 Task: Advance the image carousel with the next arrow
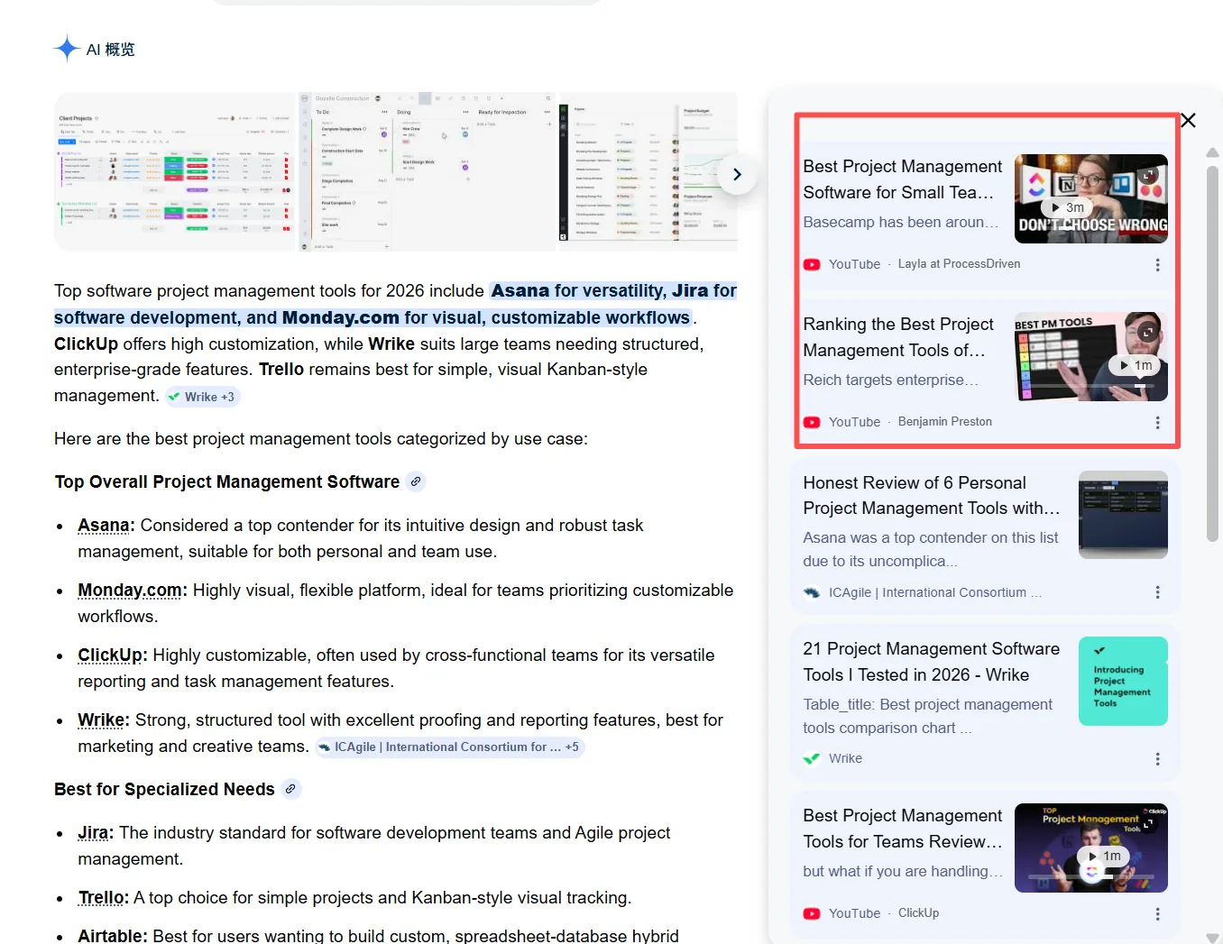tap(737, 174)
